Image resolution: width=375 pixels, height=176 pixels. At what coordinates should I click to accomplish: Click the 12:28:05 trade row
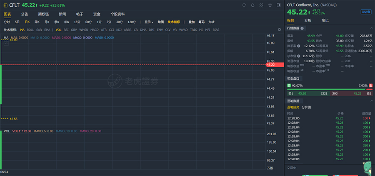pos(330,118)
